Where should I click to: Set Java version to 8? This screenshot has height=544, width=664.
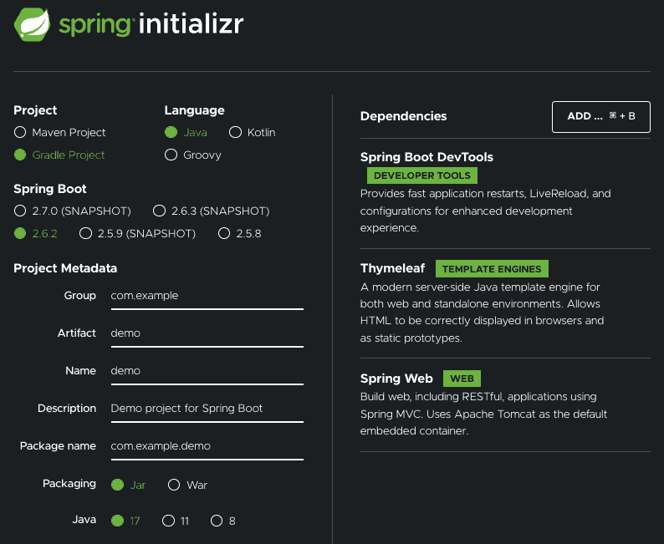(217, 521)
